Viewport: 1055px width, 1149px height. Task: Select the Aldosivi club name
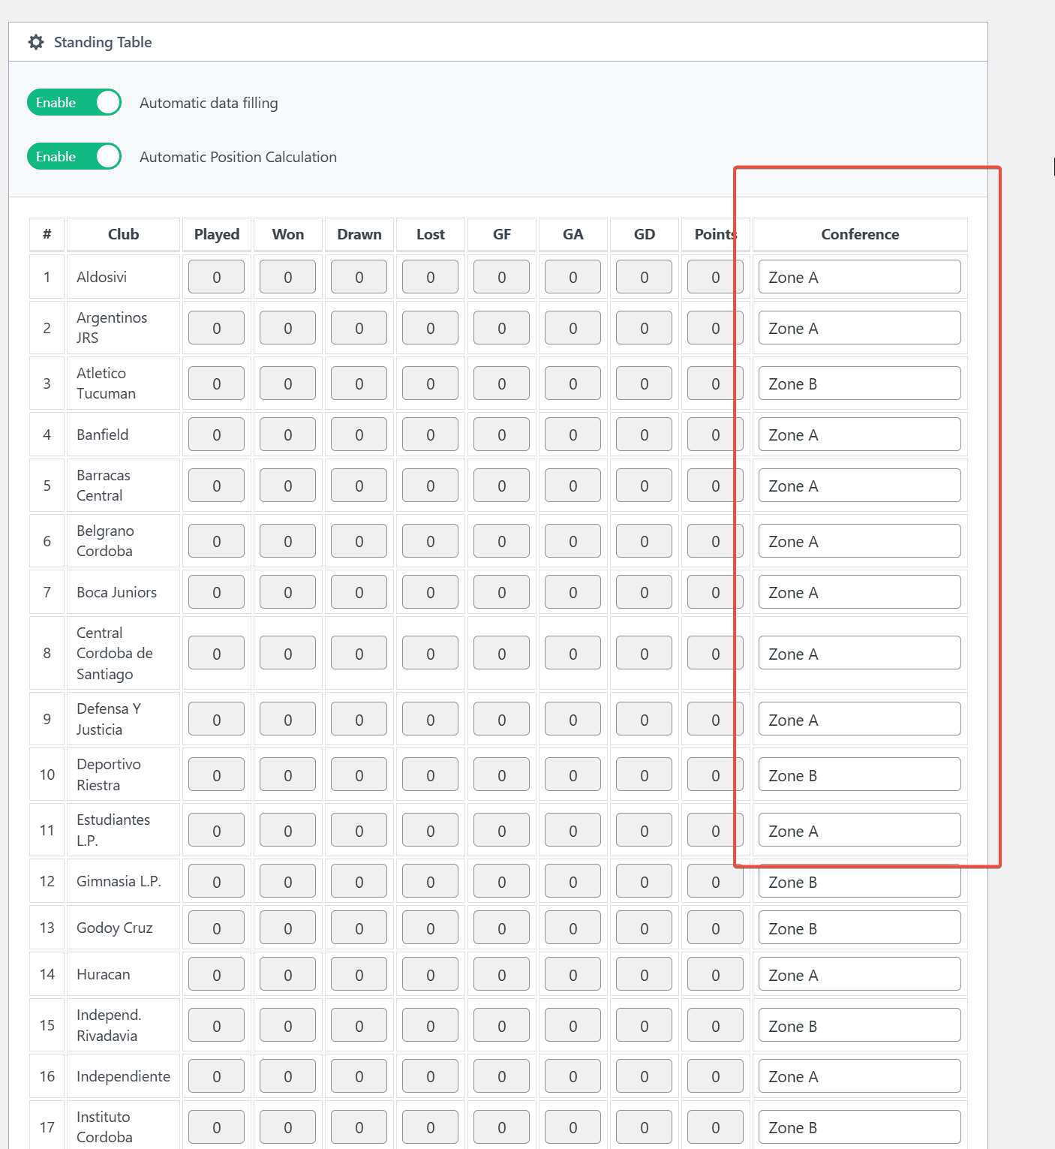point(102,277)
